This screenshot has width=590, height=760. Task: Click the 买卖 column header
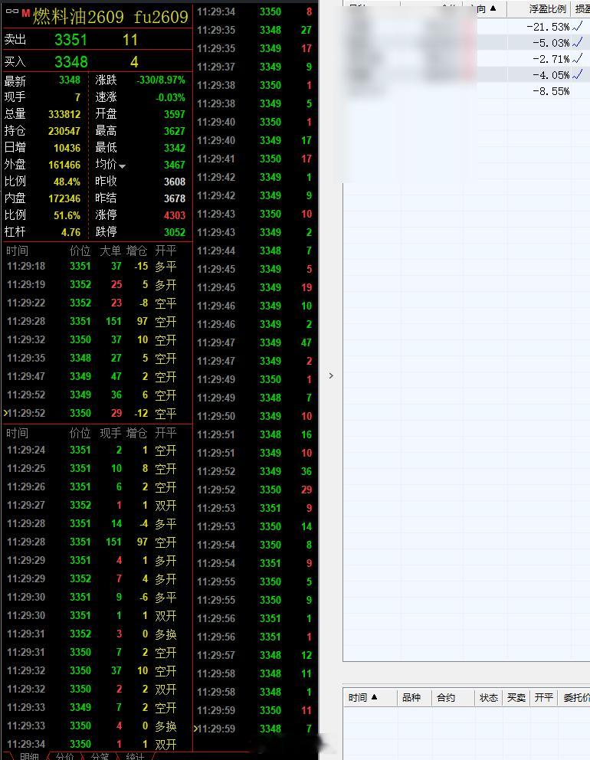pyautogui.click(x=516, y=697)
